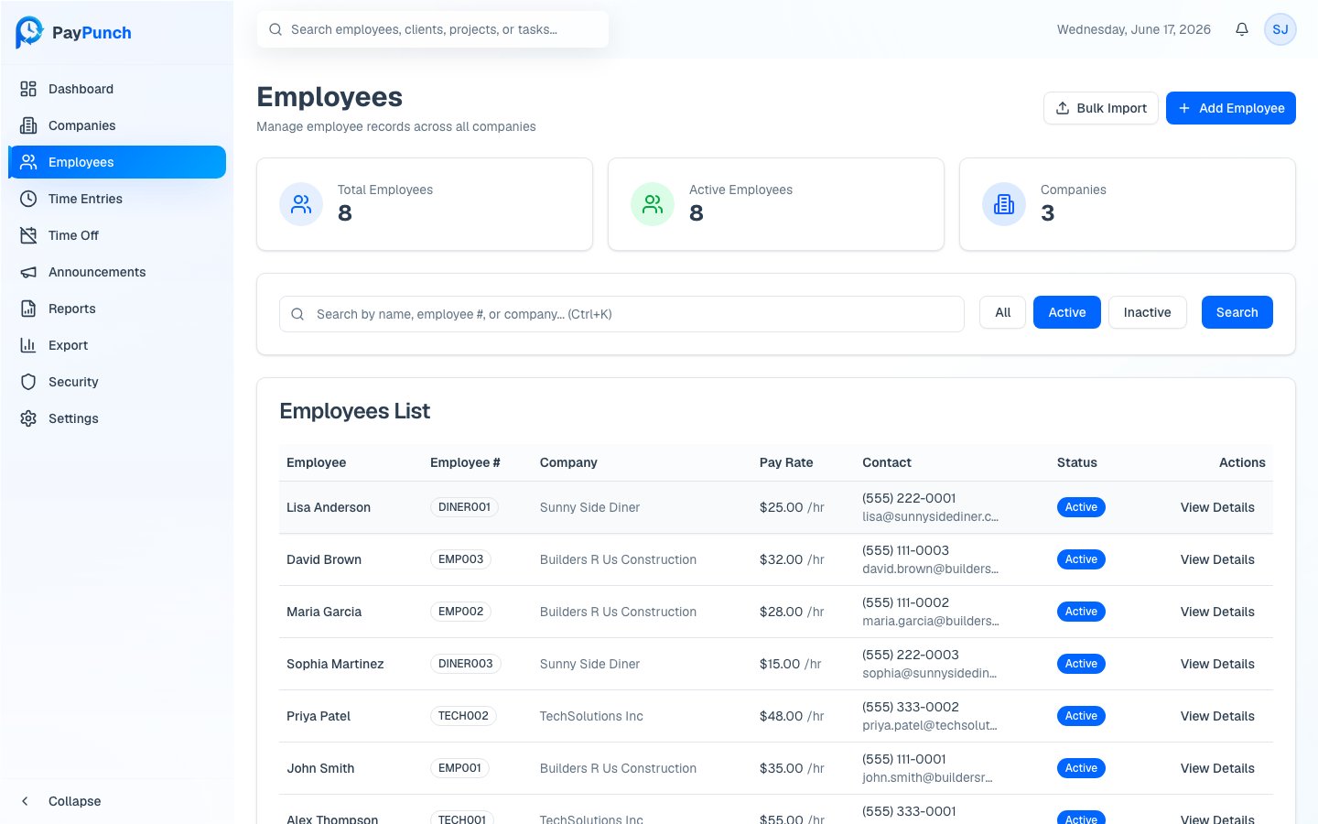
Task: Open Announcements page
Action: [x=117, y=272]
